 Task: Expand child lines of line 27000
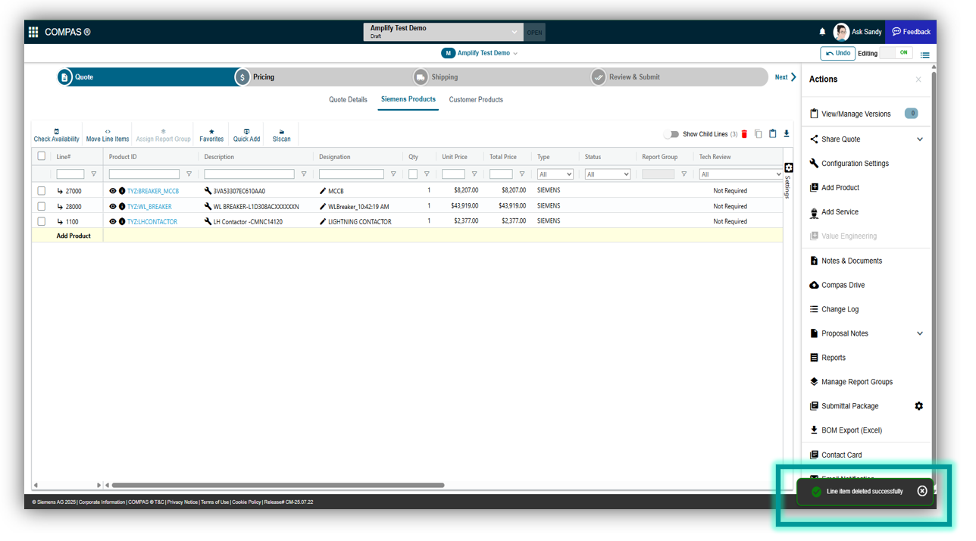(x=60, y=191)
